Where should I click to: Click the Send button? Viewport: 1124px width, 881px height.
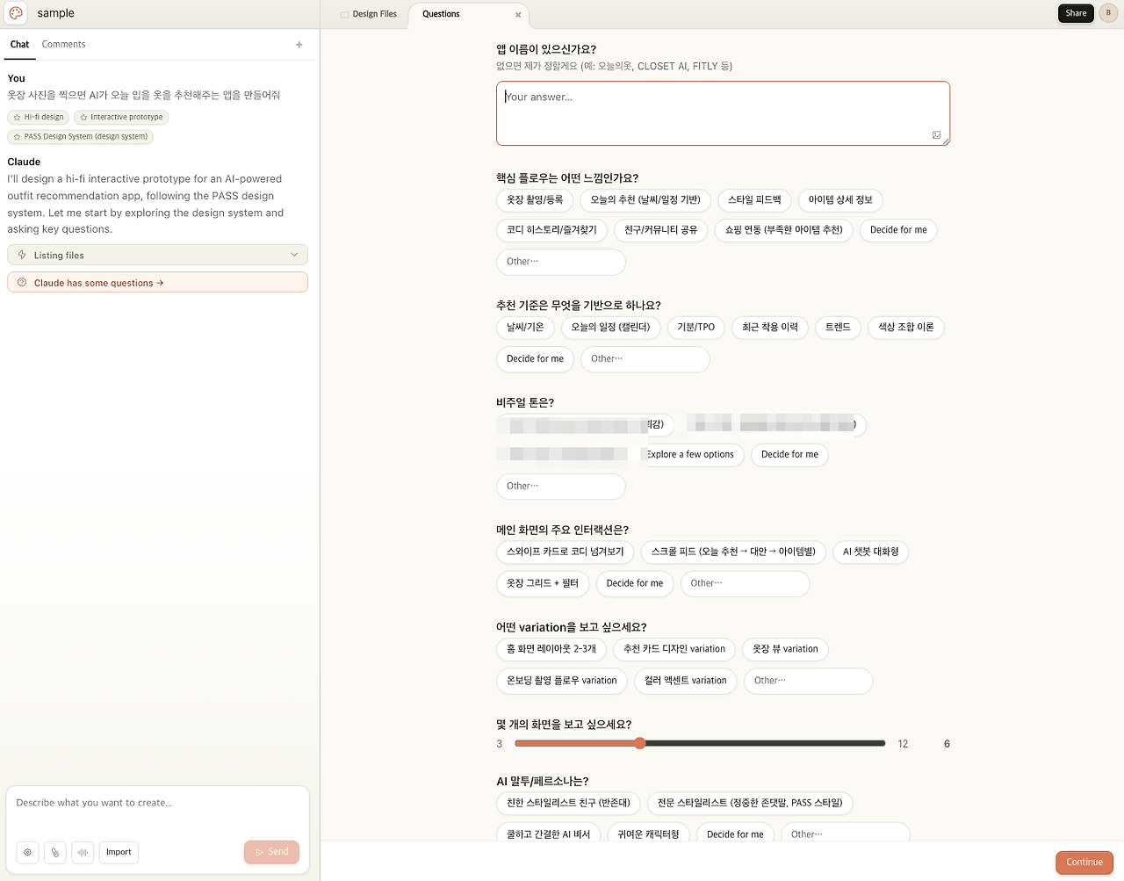(271, 852)
